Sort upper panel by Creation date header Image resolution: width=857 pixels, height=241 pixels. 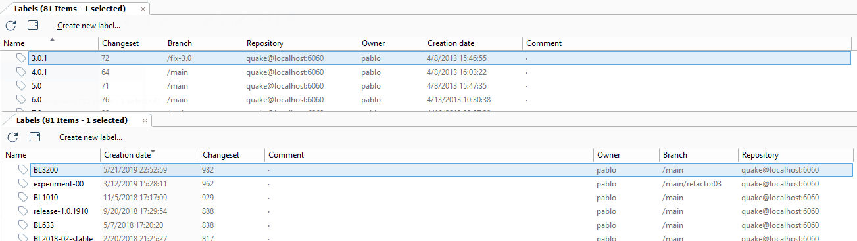474,43
